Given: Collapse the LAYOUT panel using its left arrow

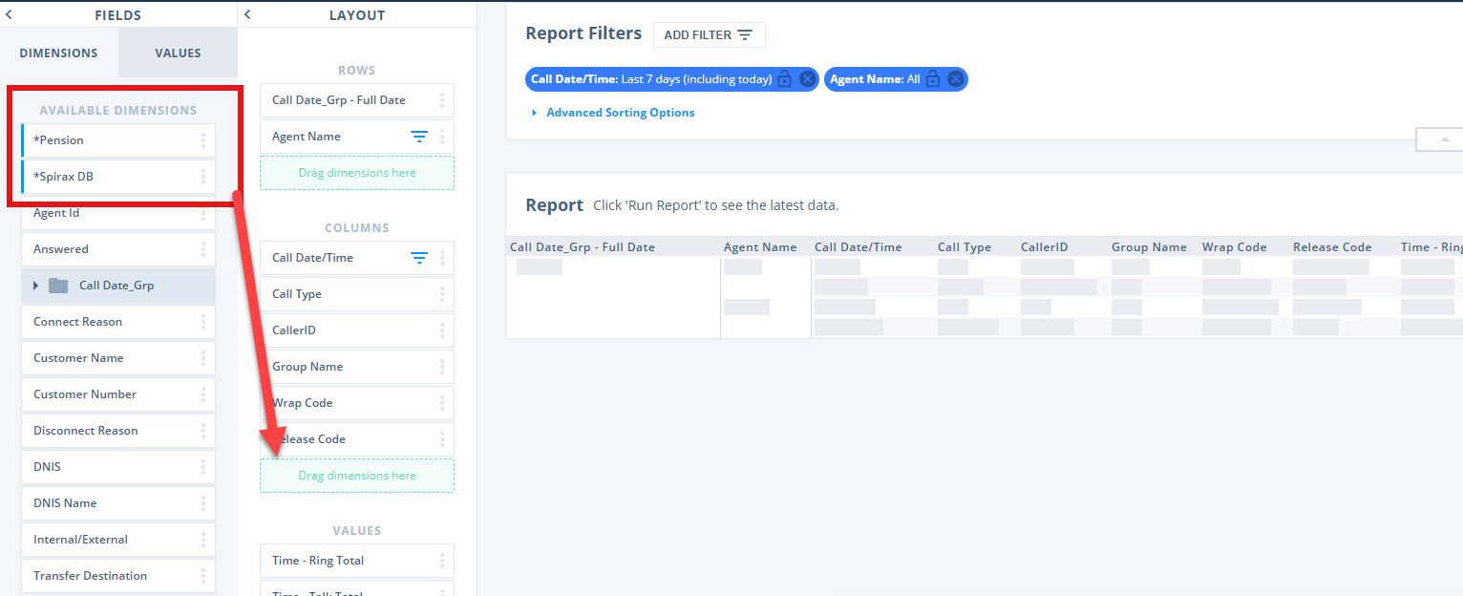Looking at the screenshot, I should pos(246,14).
